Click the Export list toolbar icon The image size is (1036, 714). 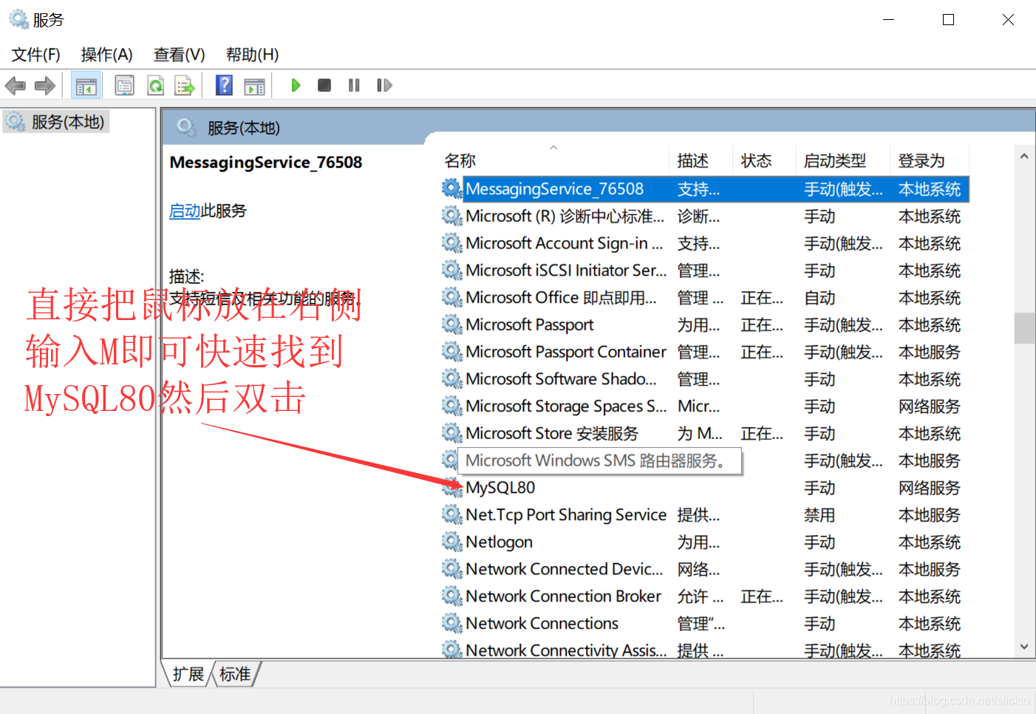(184, 86)
